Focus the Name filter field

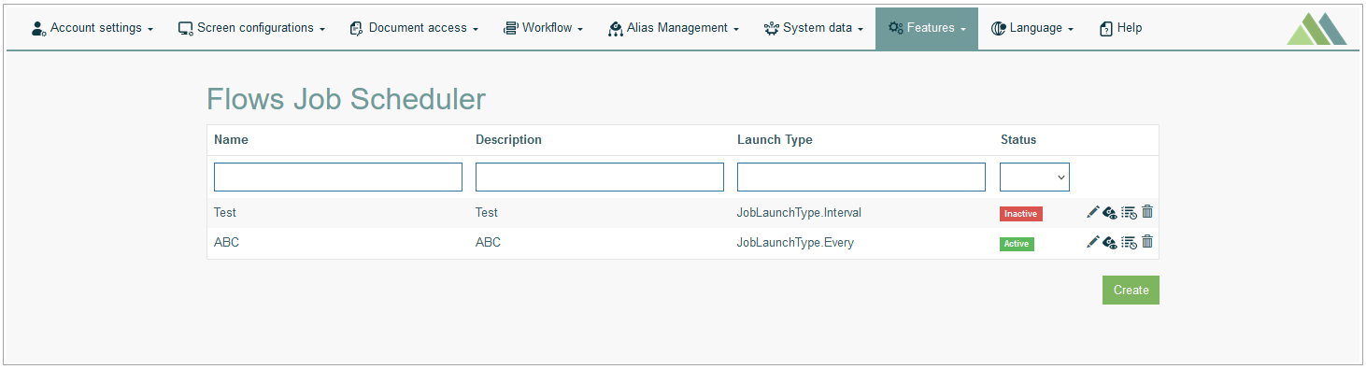pos(338,177)
